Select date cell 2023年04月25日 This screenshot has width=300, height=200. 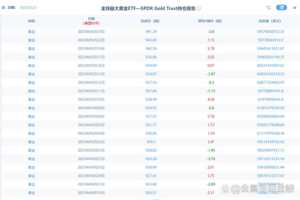tap(91, 167)
